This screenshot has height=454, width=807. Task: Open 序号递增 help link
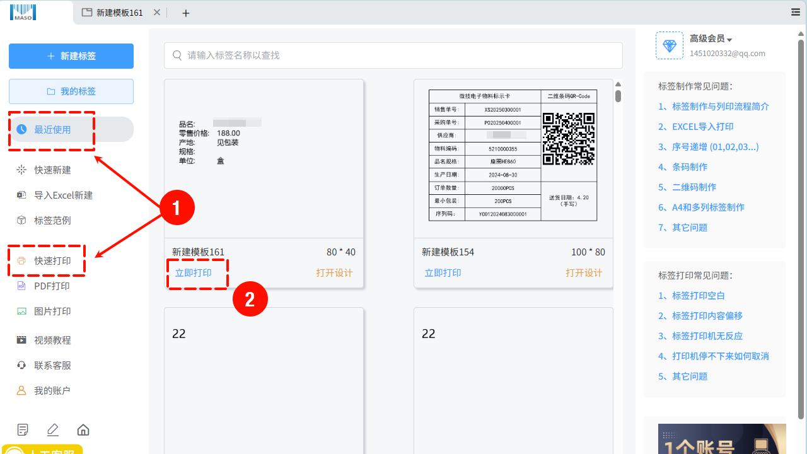coord(709,147)
